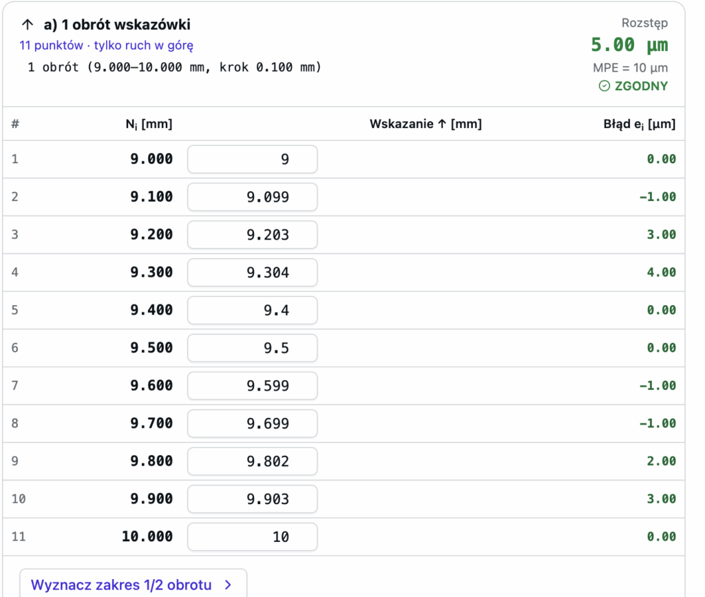Select the input containing 9.099
The image size is (705, 597).
[x=252, y=197]
